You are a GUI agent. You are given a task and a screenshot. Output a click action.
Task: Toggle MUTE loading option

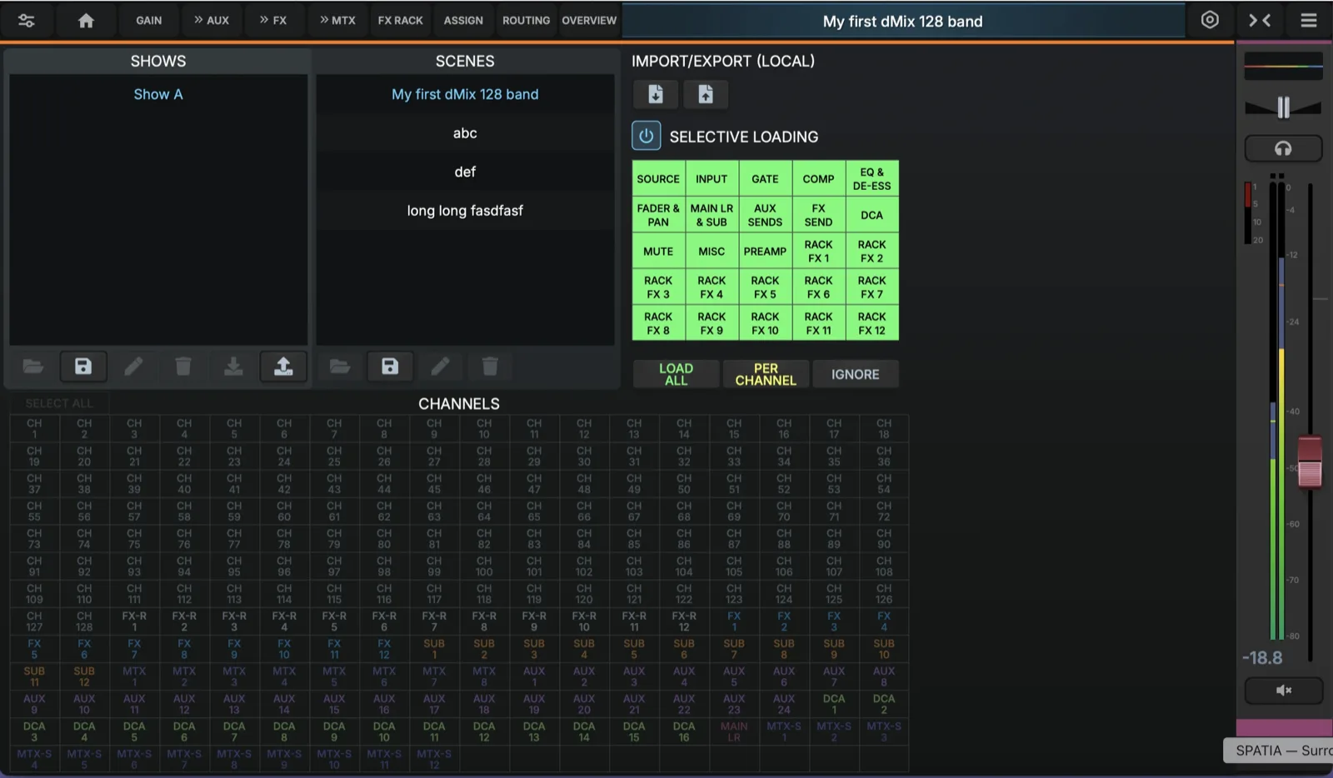658,251
